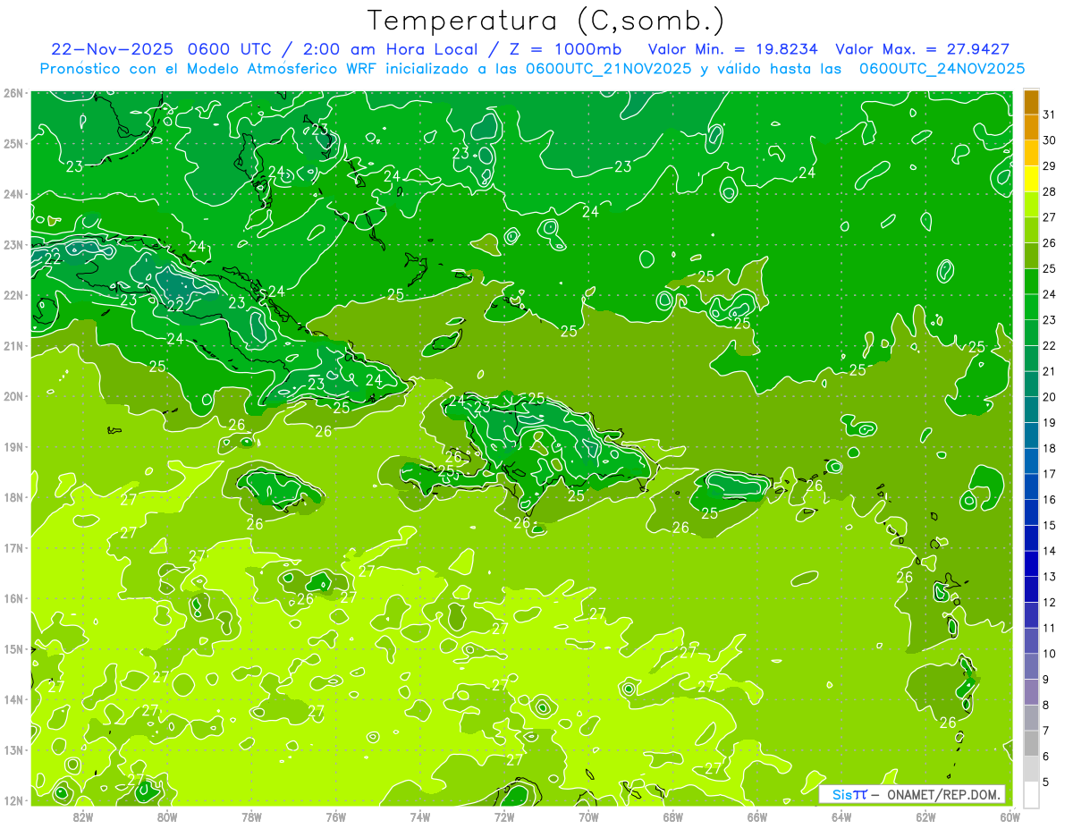Click the valid-until time '0600UTC_24NOV2025'
This screenshot has height=829, width=1073.
pos(942,69)
